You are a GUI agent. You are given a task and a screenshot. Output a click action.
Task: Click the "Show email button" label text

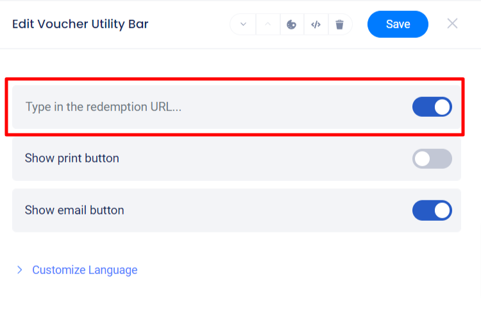point(74,210)
